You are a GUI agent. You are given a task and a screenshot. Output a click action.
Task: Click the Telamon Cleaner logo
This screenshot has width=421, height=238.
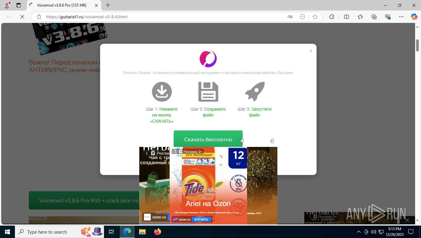coord(208,59)
